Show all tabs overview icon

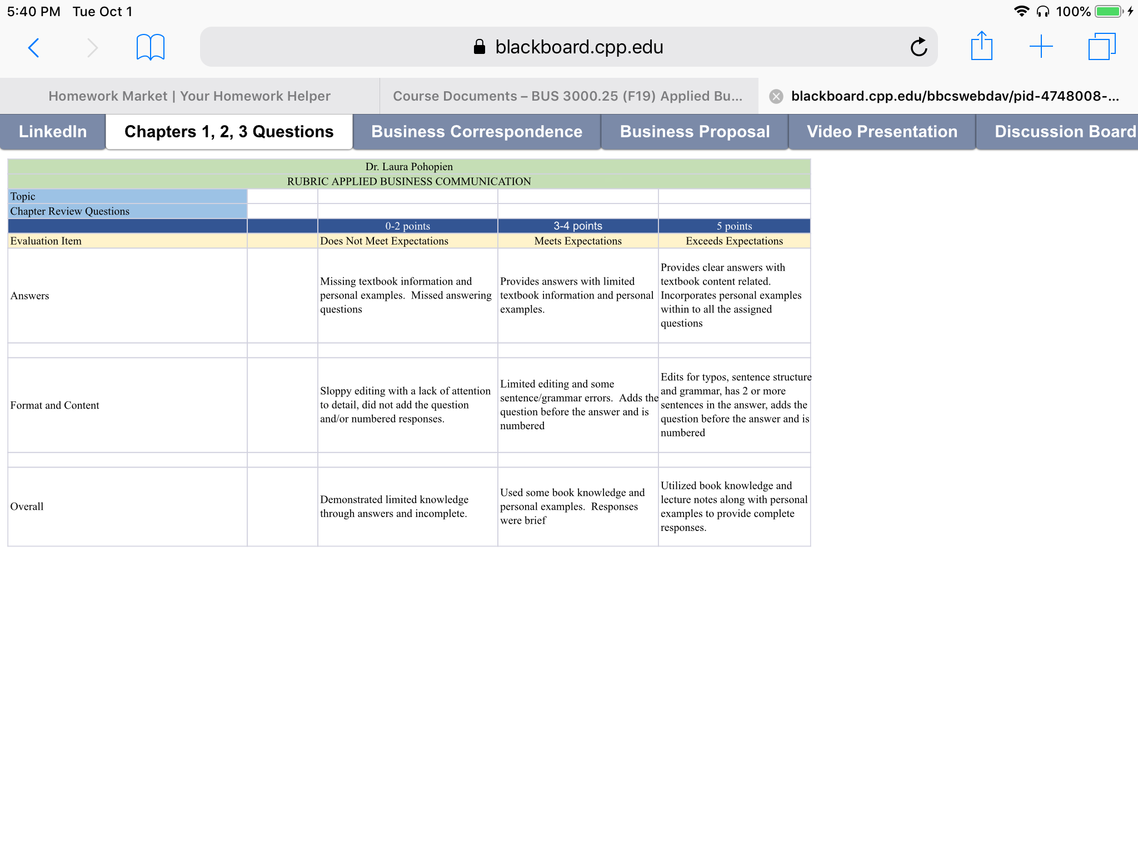(1102, 47)
